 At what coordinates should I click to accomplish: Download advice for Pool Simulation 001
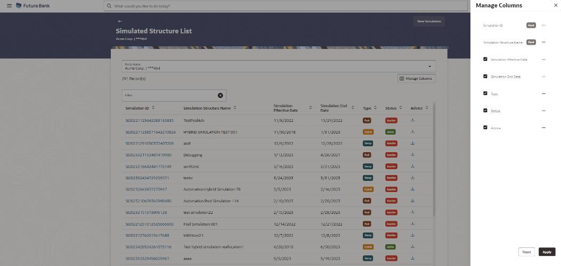[412, 223]
